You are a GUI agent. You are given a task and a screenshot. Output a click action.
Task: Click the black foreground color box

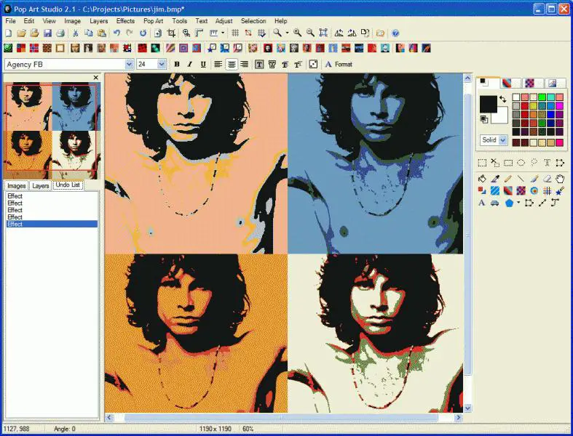click(x=489, y=105)
